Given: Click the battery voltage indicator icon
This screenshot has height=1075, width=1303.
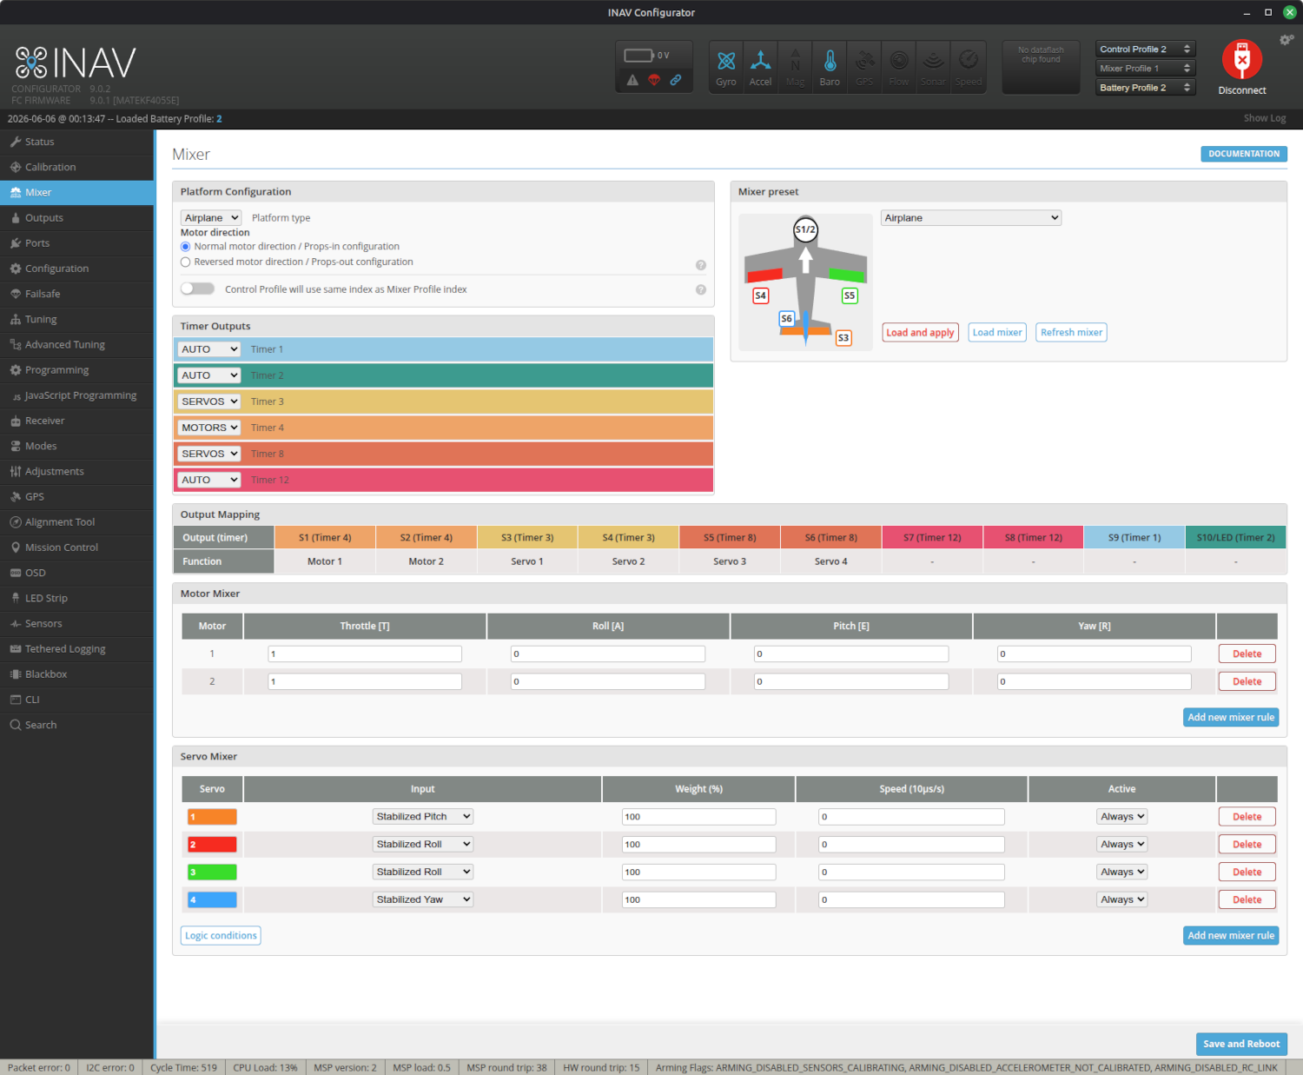Looking at the screenshot, I should (x=639, y=56).
